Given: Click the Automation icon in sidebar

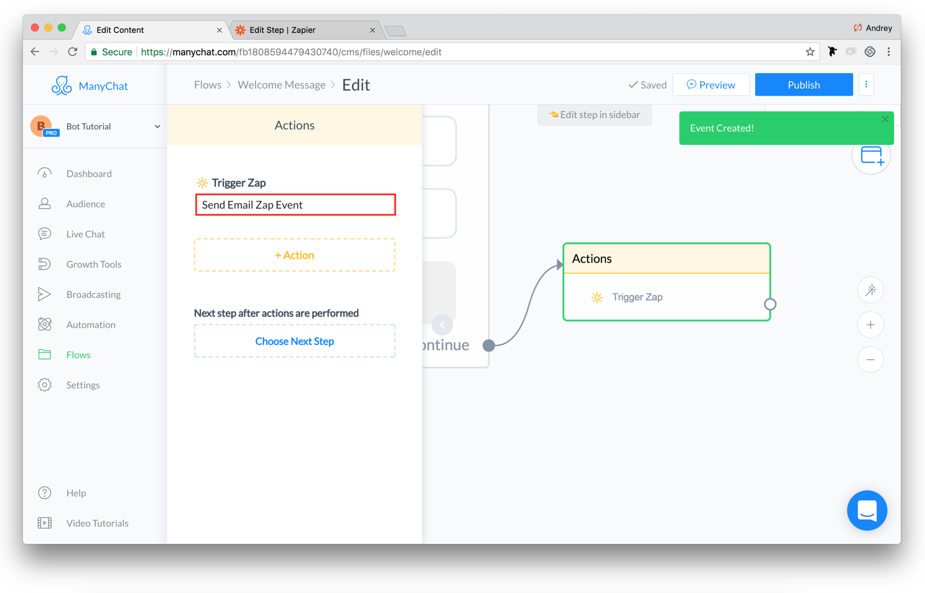Looking at the screenshot, I should click(x=45, y=324).
